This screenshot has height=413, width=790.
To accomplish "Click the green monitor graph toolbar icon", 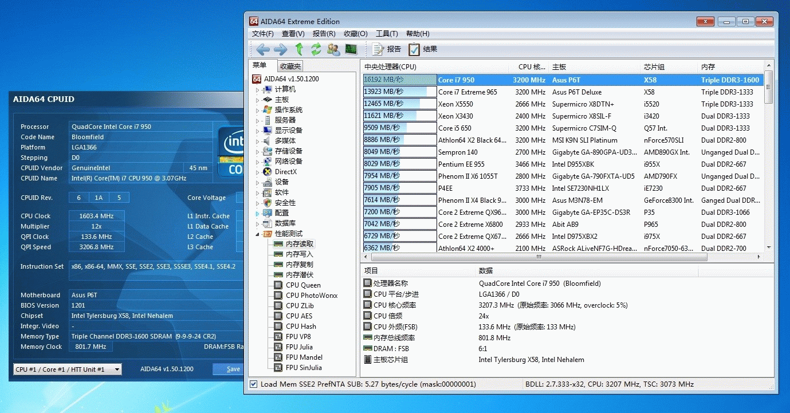I will pos(351,49).
